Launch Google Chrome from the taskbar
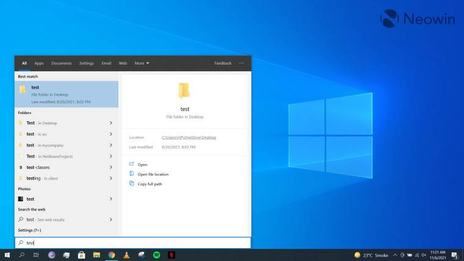Viewport: 464px width, 261px height. pos(111,255)
